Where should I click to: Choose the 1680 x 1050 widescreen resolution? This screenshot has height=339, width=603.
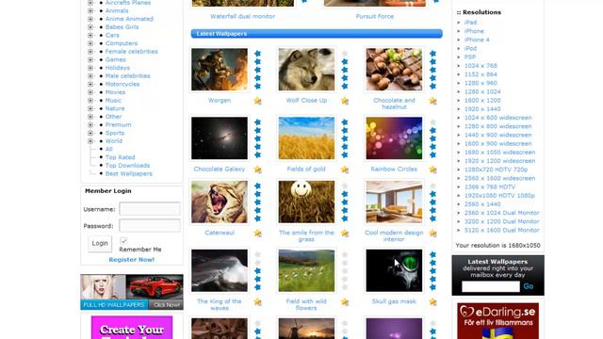[499, 153]
